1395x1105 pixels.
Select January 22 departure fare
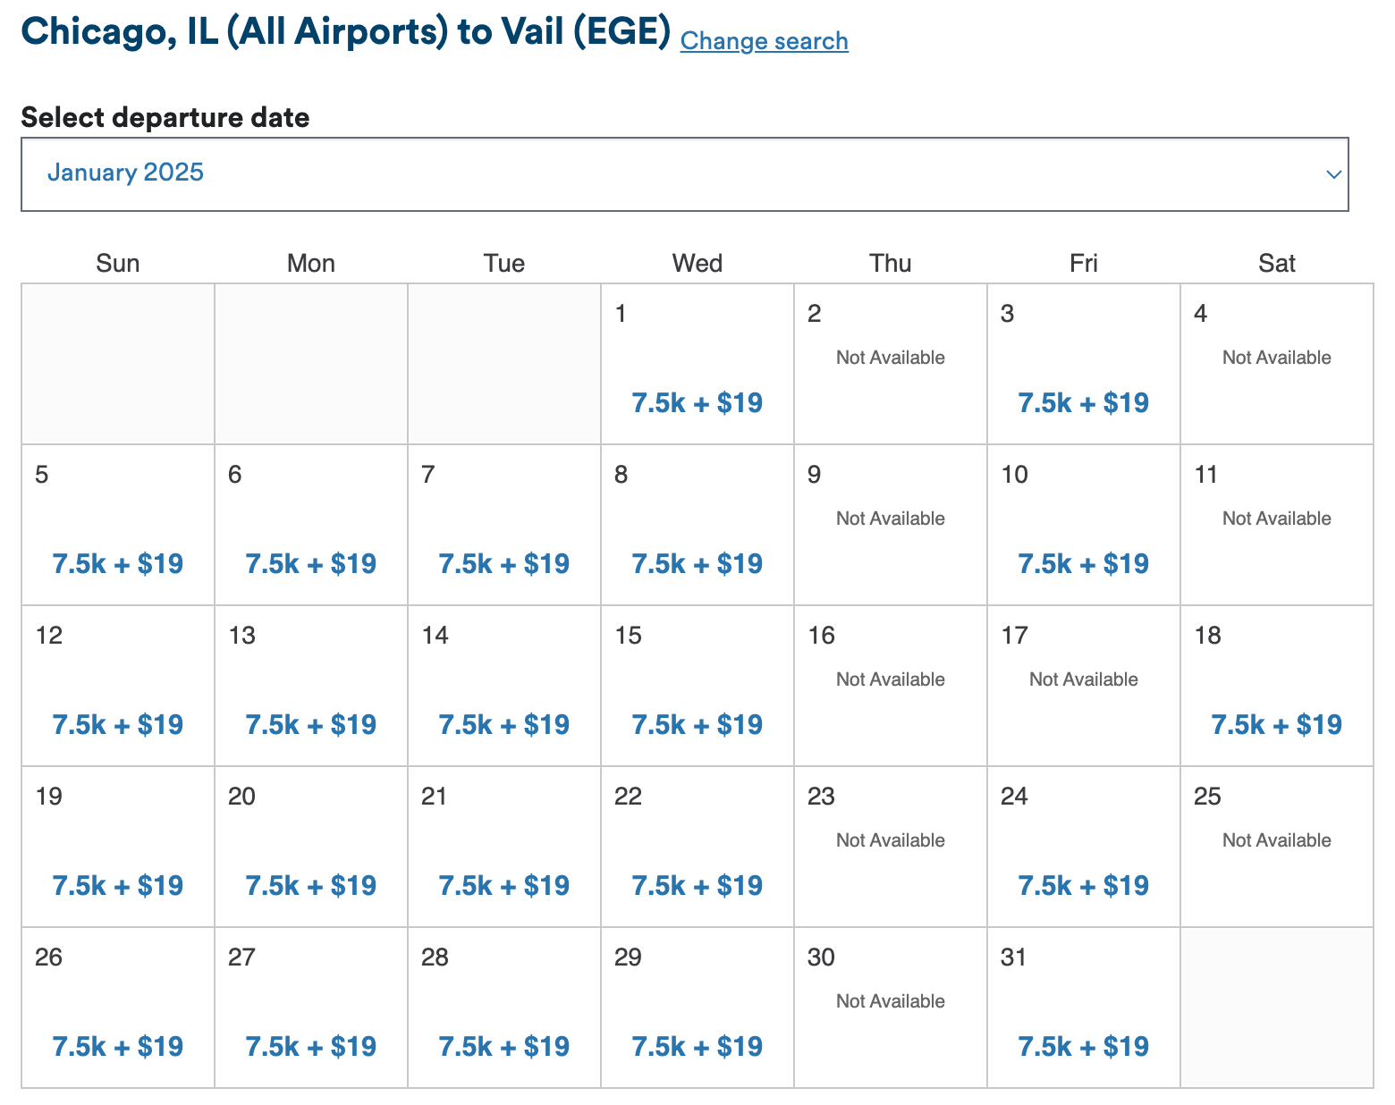[697, 886]
